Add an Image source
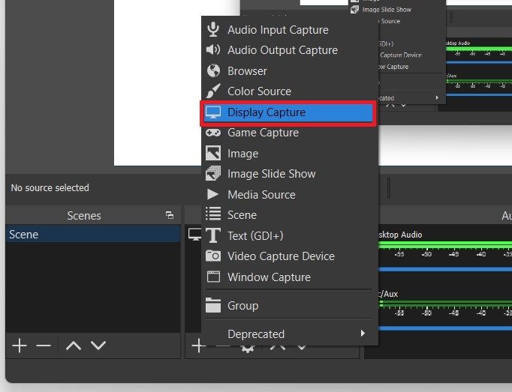Image resolution: width=512 pixels, height=392 pixels. pos(290,154)
